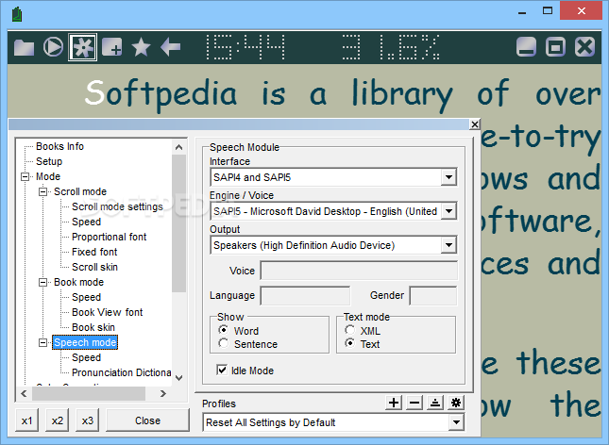Click the 31.6% reading progress display
The image size is (609, 445).
click(x=391, y=47)
